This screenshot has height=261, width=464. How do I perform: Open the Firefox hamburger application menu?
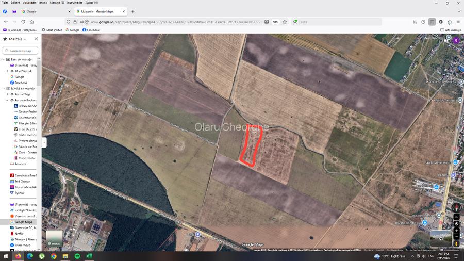click(x=458, y=22)
